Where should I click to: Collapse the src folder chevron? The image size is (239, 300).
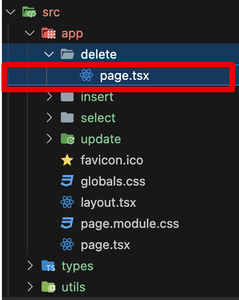tap(11, 12)
